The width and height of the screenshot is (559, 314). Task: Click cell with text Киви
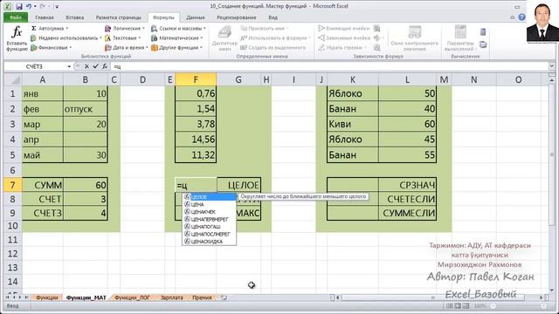pyautogui.click(x=353, y=124)
